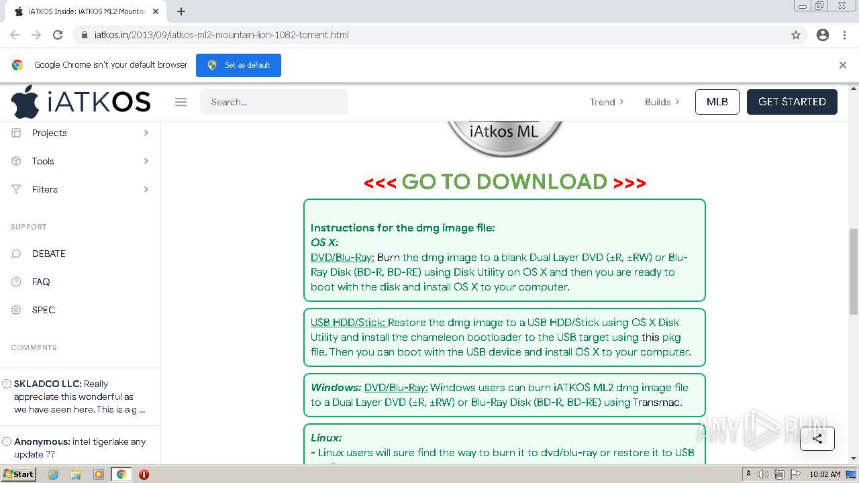The height and width of the screenshot is (483, 859).
Task: Click the action center flag icon
Action: pyautogui.click(x=795, y=474)
